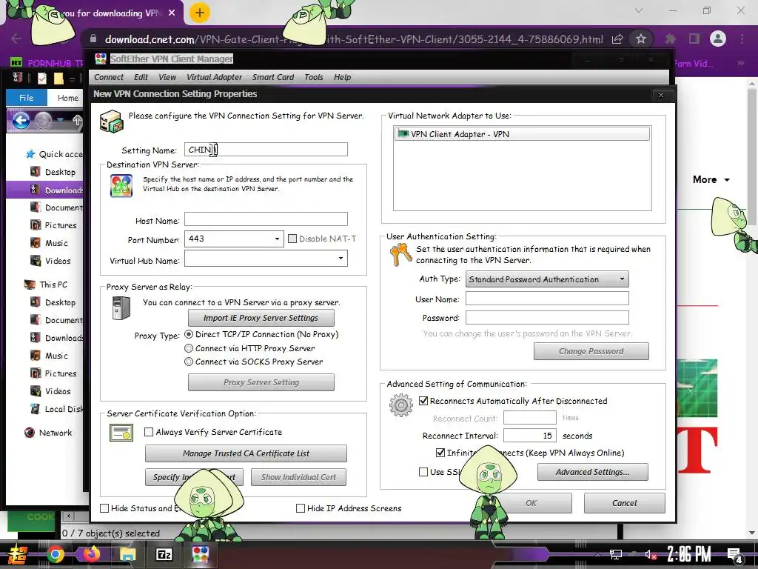The width and height of the screenshot is (758, 569).
Task: Toggle Disable NAT-T checkbox
Action: pyautogui.click(x=292, y=239)
